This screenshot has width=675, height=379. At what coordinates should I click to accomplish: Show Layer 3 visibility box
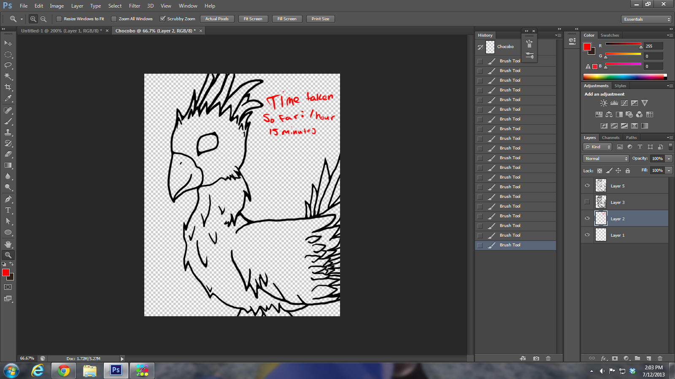click(x=587, y=202)
